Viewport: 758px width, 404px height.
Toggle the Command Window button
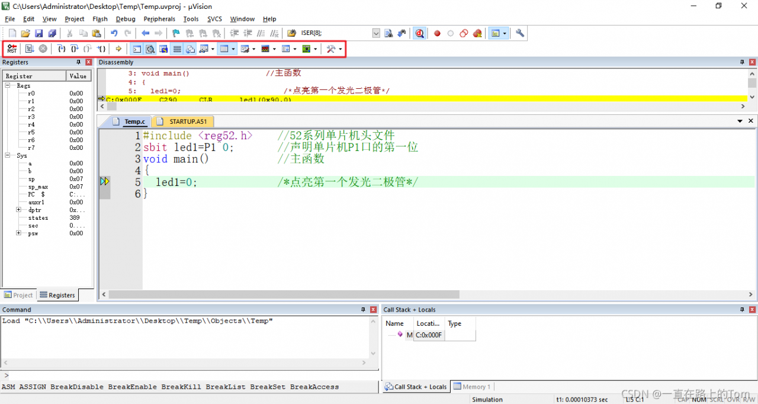[137, 49]
